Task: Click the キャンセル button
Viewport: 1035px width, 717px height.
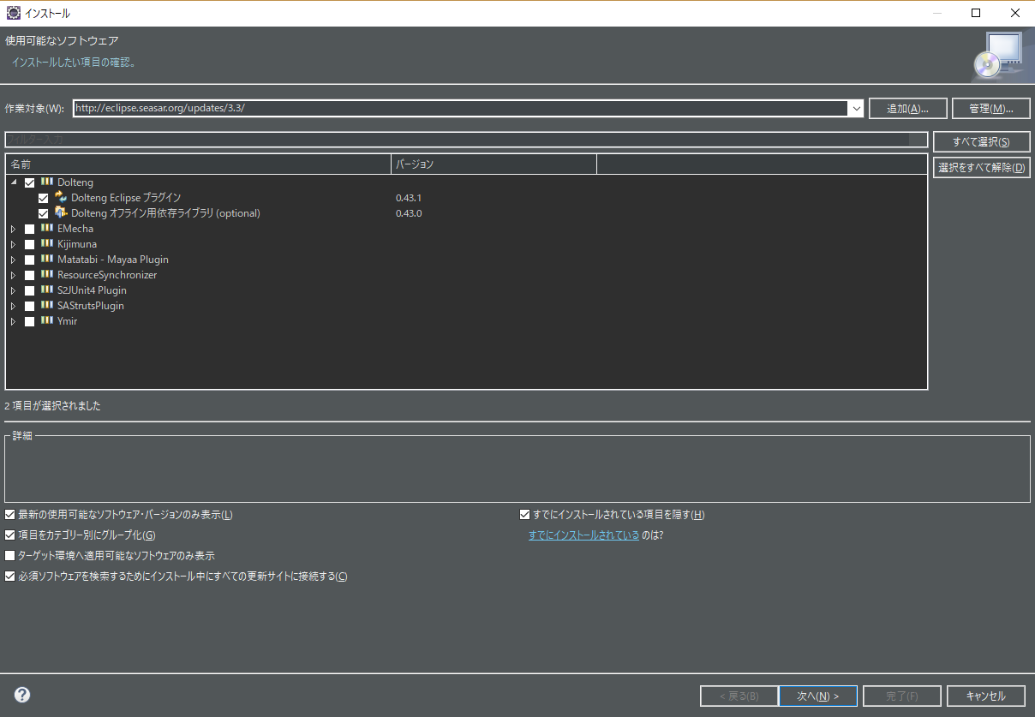Action: pyautogui.click(x=986, y=696)
